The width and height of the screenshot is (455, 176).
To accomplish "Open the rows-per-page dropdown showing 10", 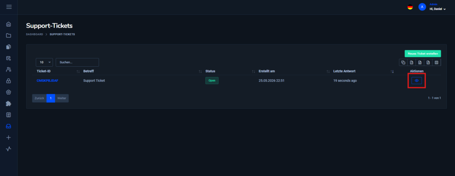I will [44, 62].
